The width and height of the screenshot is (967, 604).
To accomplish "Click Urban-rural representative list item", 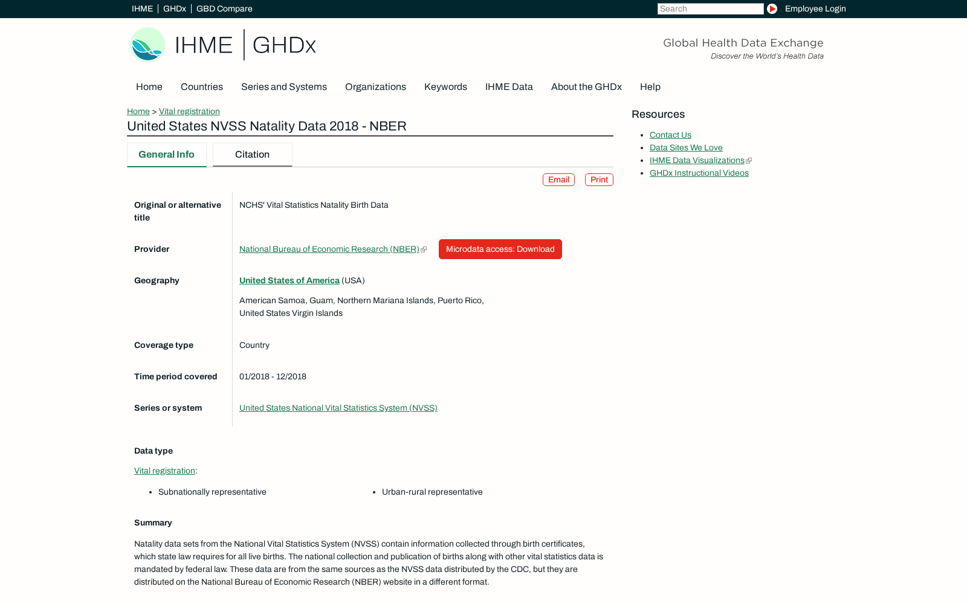I will [432, 492].
